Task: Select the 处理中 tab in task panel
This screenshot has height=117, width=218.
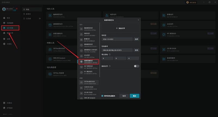Action: point(32,14)
